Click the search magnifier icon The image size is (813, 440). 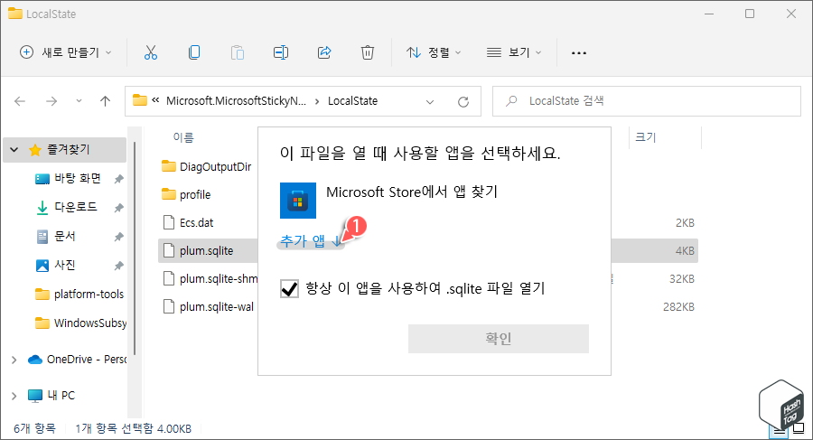(x=511, y=100)
